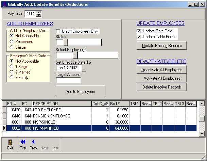Click the DE-ACTIVATE/DELETE link heading
207x161 pixels.
pyautogui.click(x=161, y=61)
